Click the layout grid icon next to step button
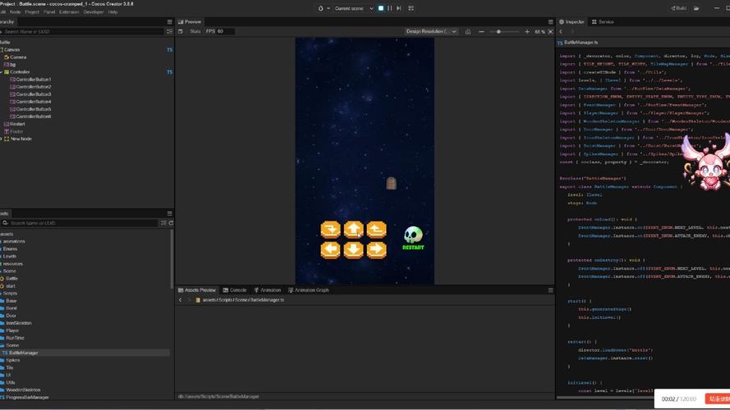The image size is (730, 410). click(411, 8)
